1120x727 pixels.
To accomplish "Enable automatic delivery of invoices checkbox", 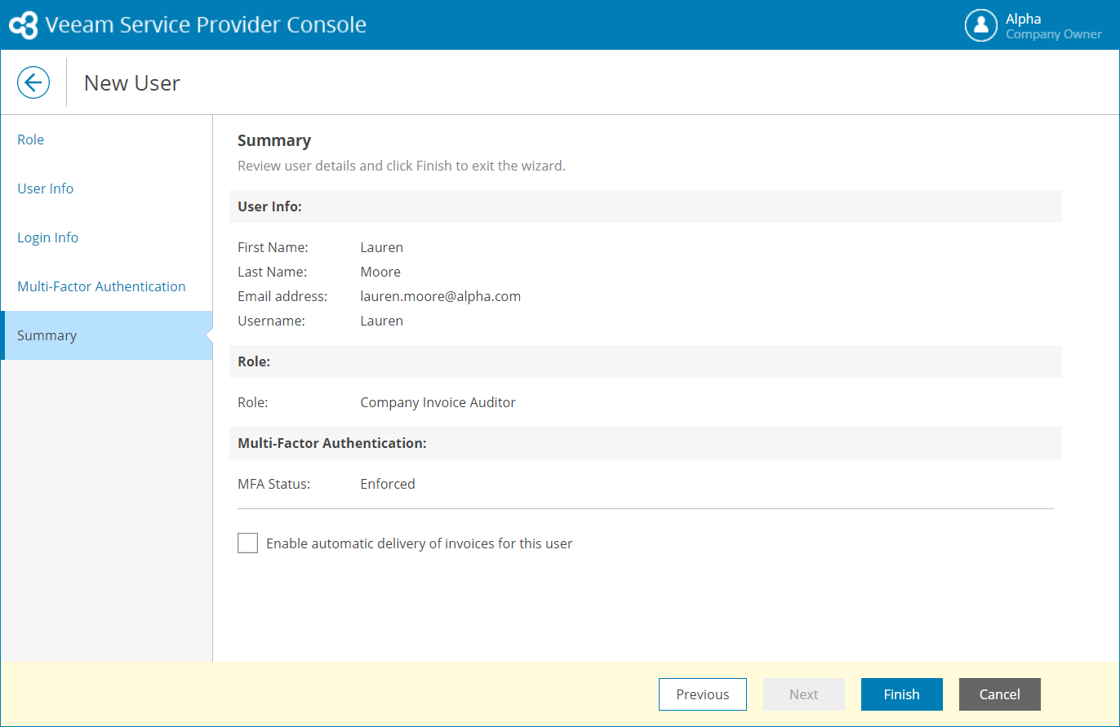I will click(247, 543).
